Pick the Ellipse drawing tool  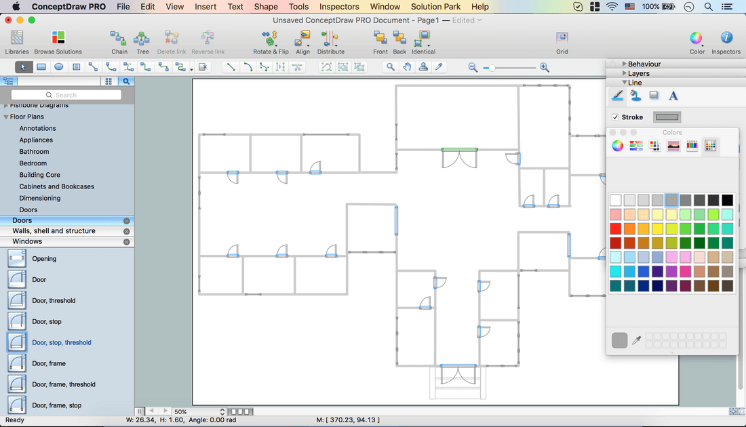click(x=59, y=67)
